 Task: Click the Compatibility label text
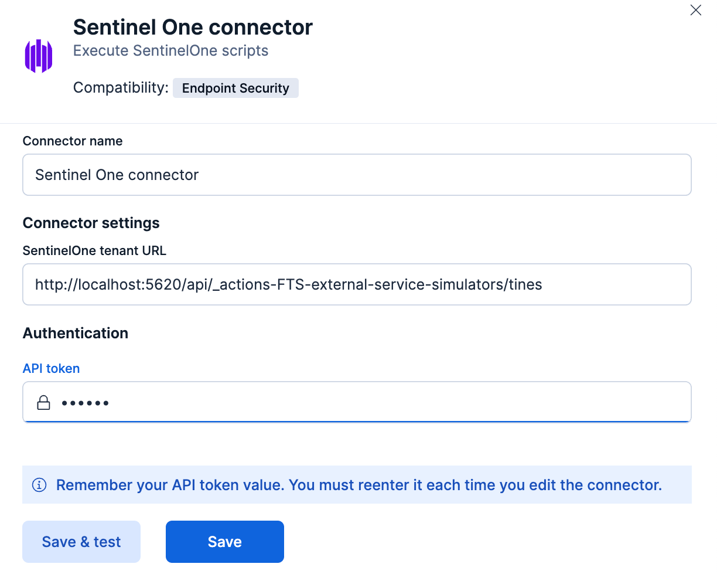click(x=119, y=87)
